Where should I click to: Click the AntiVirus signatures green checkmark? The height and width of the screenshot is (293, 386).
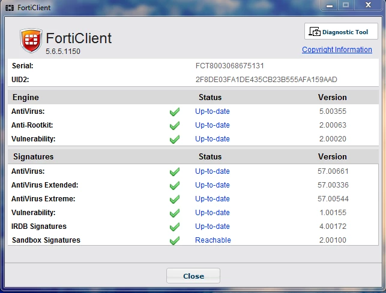(175, 171)
